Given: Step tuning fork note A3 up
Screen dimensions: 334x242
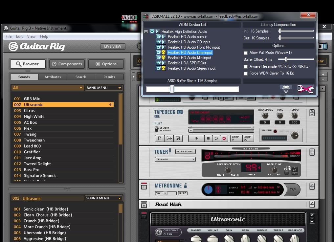Looking at the screenshot, I should coord(295,167).
